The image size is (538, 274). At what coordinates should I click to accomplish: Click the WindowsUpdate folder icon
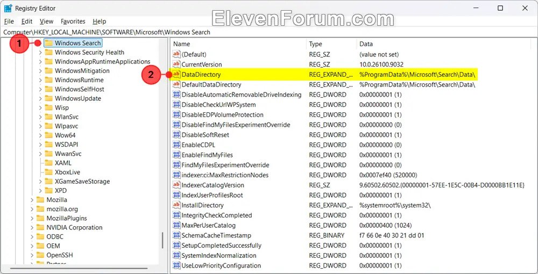[49, 98]
